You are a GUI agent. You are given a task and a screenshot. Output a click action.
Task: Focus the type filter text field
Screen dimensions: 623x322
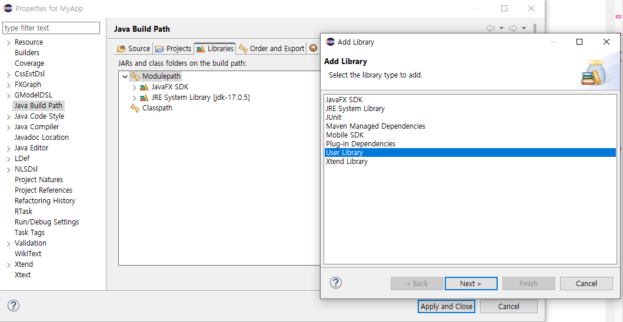tap(51, 28)
